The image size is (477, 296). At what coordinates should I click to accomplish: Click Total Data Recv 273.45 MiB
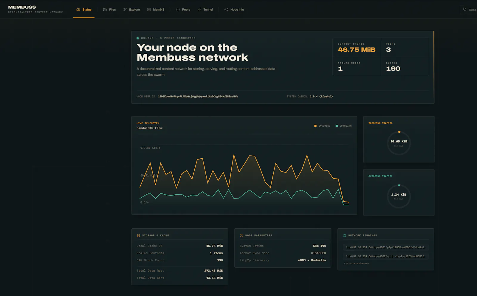(x=213, y=271)
